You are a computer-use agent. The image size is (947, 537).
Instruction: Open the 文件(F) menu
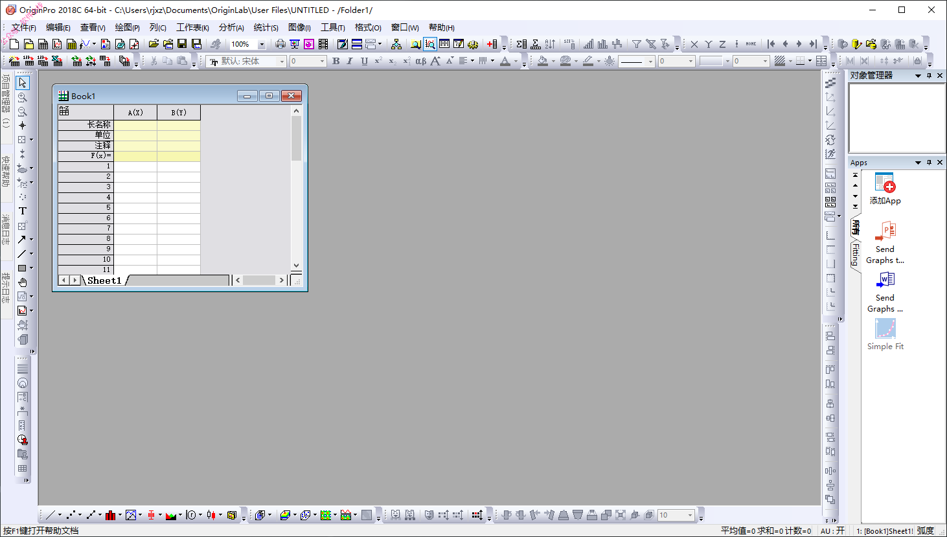(x=23, y=27)
